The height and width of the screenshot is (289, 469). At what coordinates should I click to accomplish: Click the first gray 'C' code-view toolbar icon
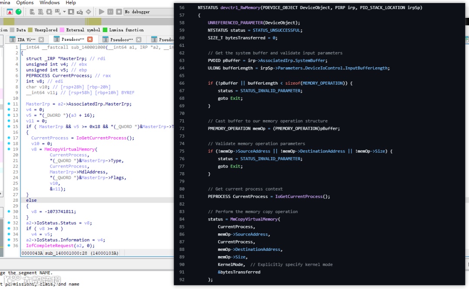[32, 12]
